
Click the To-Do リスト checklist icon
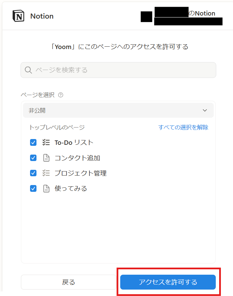pos(46,142)
